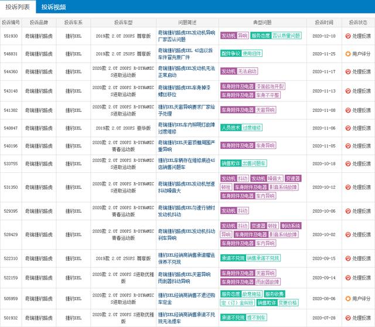The height and width of the screenshot is (327, 375).
Task: Open the 发动机无法正常启动 complaint link
Action: click(x=186, y=71)
